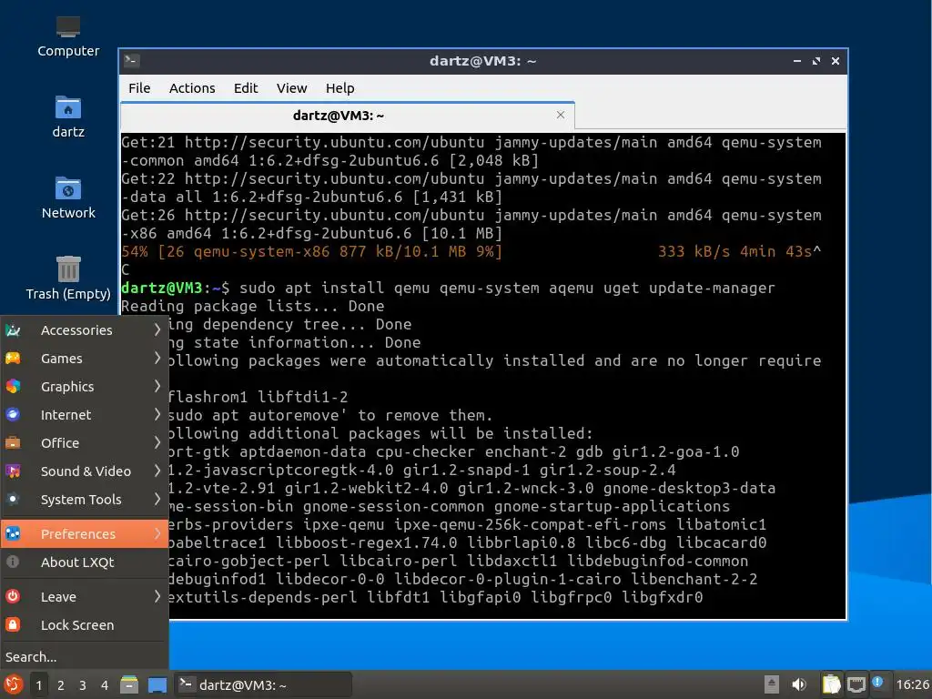Open the Computer desktop icon

(67, 35)
